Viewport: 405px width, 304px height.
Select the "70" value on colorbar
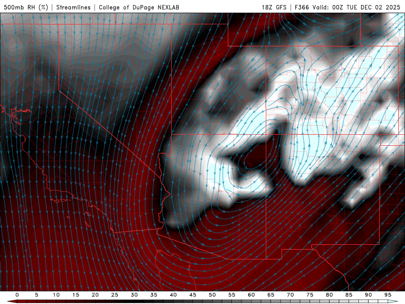tap(290, 295)
